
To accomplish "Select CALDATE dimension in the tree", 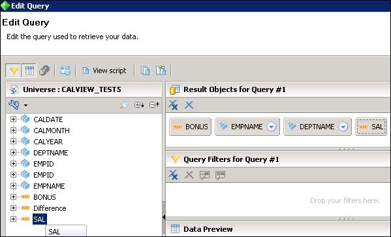I will click(48, 119).
